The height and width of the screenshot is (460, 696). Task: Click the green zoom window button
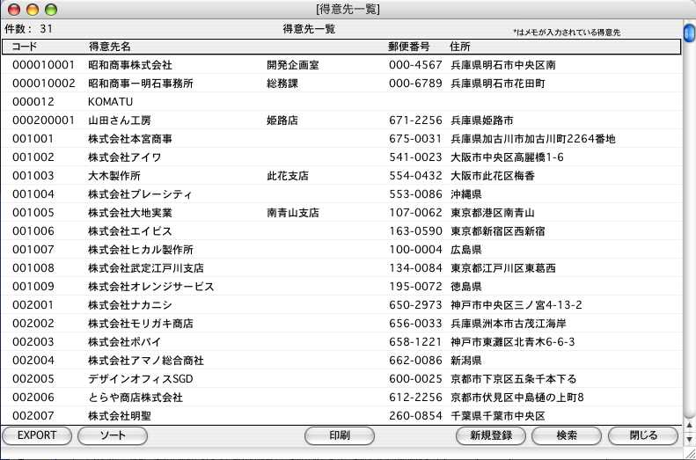click(50, 9)
